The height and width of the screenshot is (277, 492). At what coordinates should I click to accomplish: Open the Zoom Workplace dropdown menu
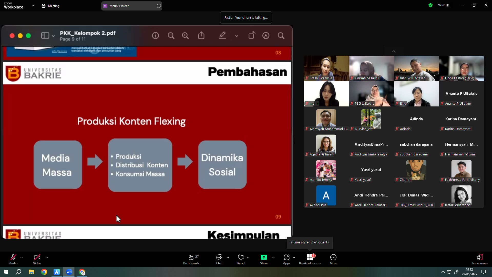[x=33, y=6]
